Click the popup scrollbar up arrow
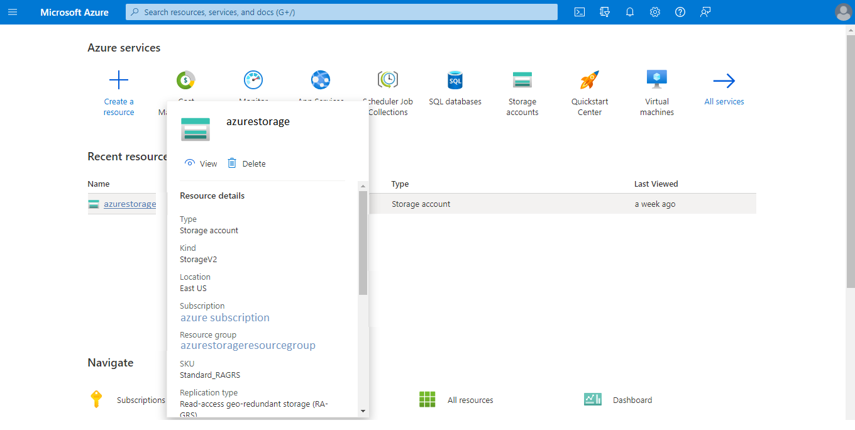Viewport: 855px width, 430px height. click(x=363, y=186)
